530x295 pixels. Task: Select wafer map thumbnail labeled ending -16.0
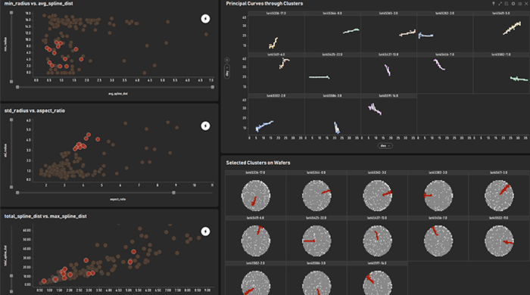click(377, 283)
